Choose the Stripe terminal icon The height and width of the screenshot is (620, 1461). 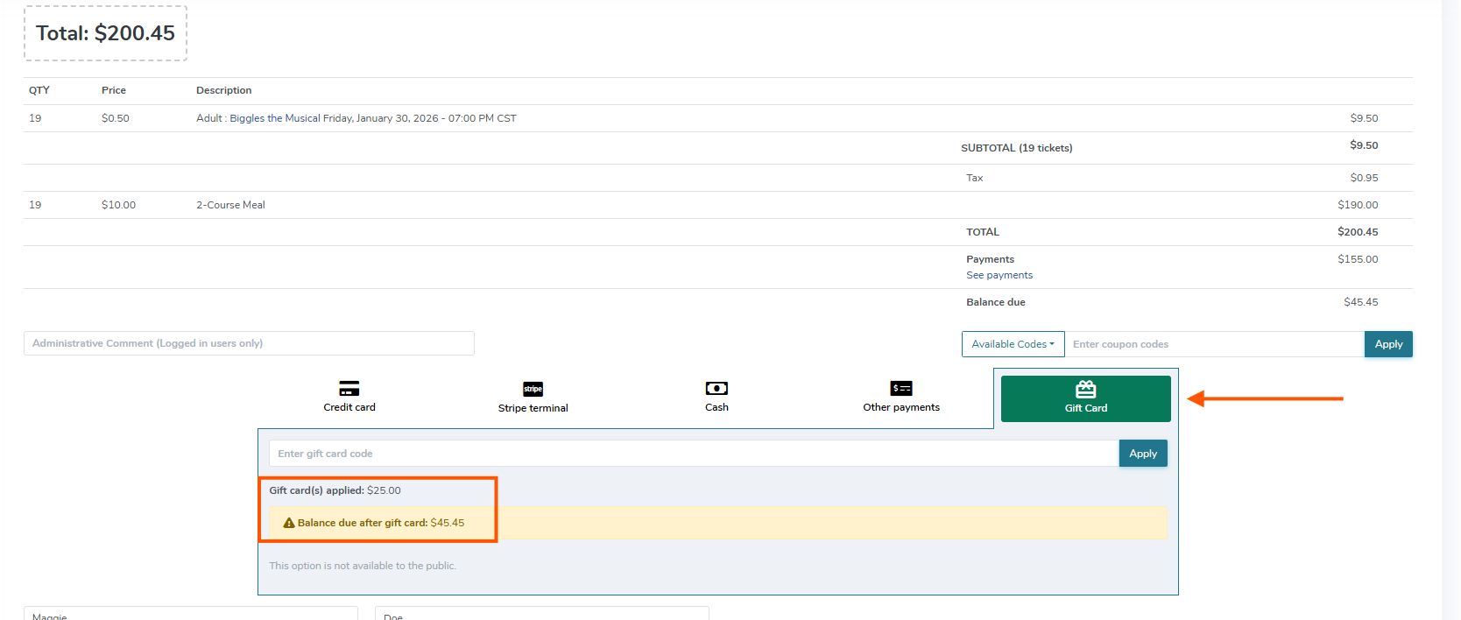tap(533, 389)
